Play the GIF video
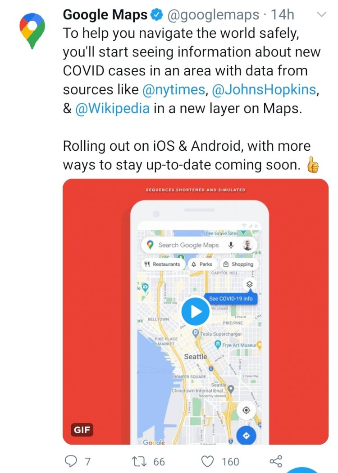This screenshot has width=338, height=473. [196, 311]
